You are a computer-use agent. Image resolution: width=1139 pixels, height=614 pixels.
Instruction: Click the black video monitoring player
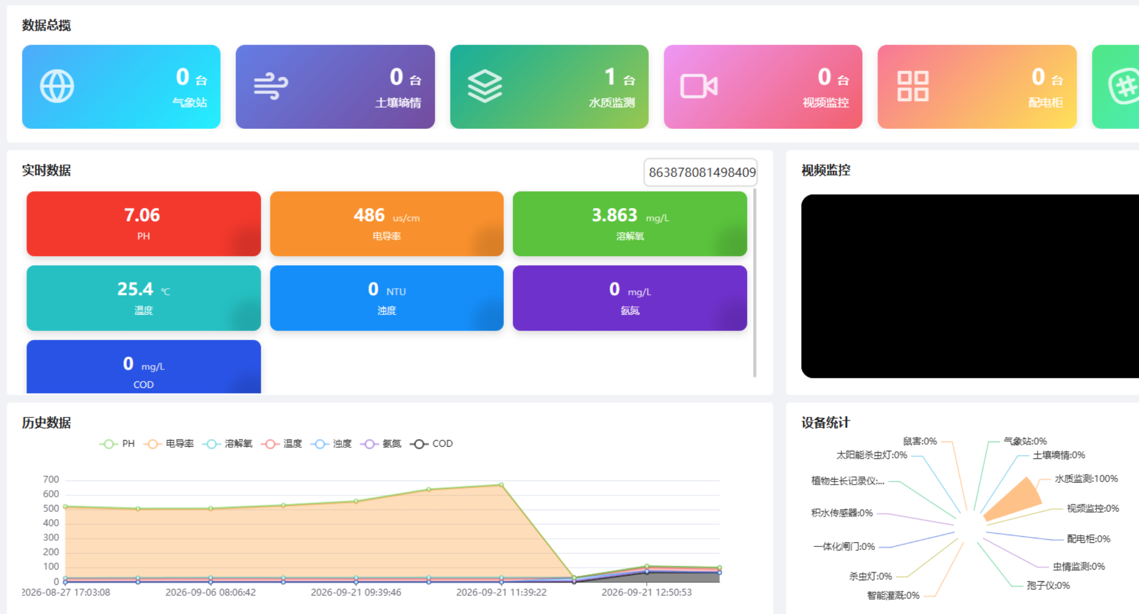coord(970,286)
